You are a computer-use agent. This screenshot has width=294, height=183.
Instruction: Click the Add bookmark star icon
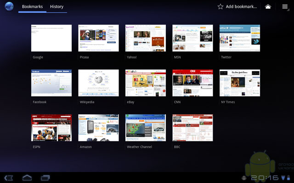click(x=220, y=6)
